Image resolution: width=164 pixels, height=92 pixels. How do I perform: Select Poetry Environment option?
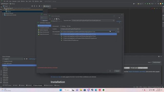[x=44, y=34]
